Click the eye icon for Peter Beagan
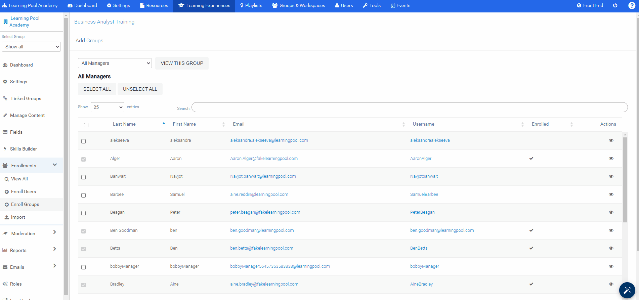This screenshot has width=639, height=300. point(611,212)
